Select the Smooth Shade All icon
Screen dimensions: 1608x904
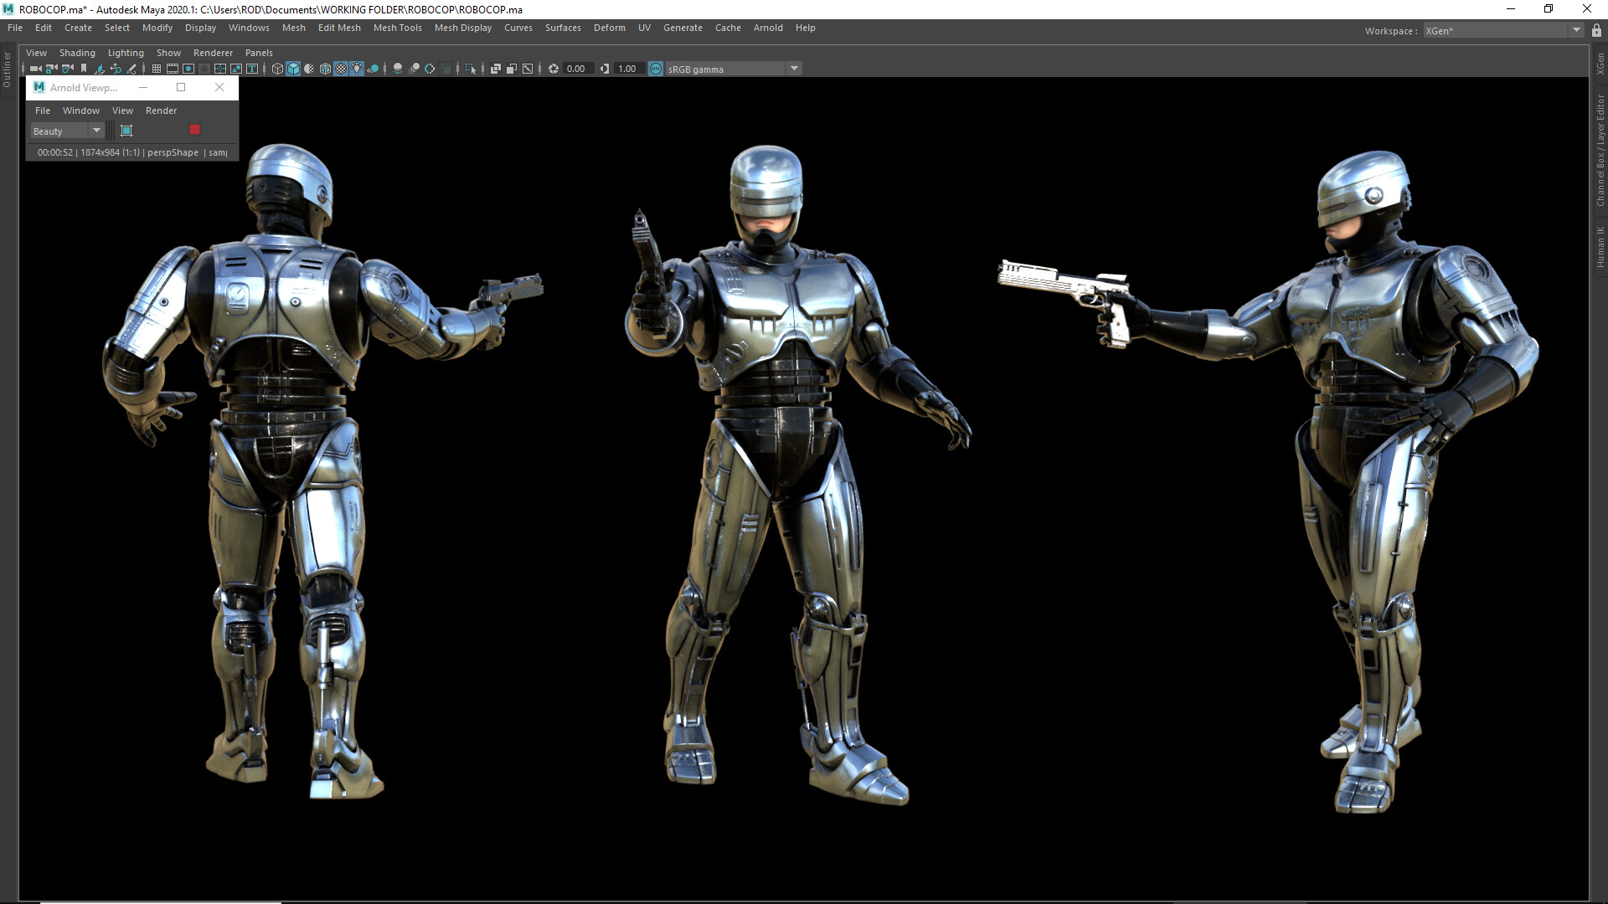293,69
